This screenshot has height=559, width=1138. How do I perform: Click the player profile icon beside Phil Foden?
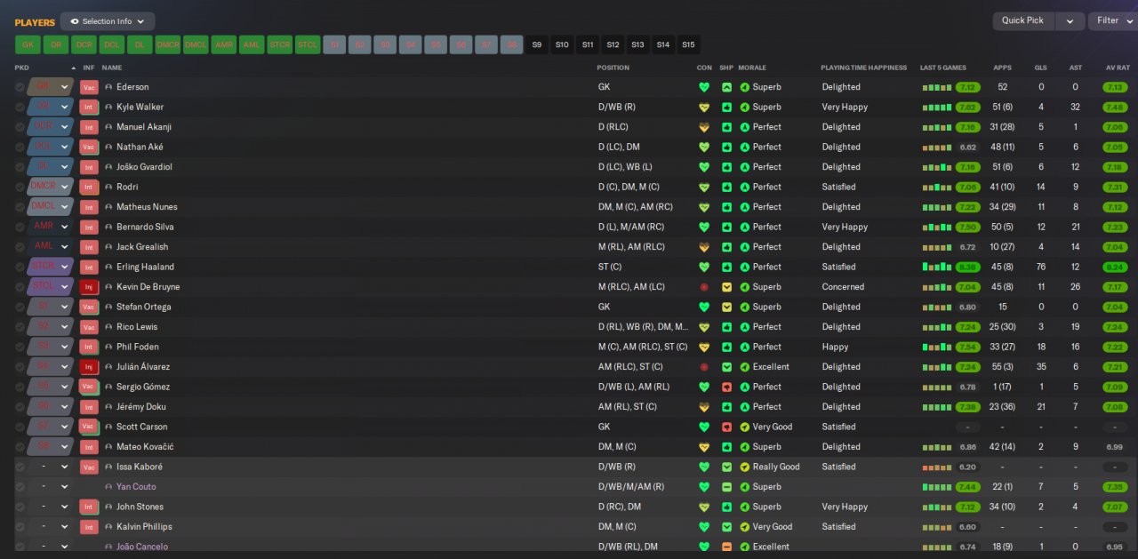tap(108, 347)
